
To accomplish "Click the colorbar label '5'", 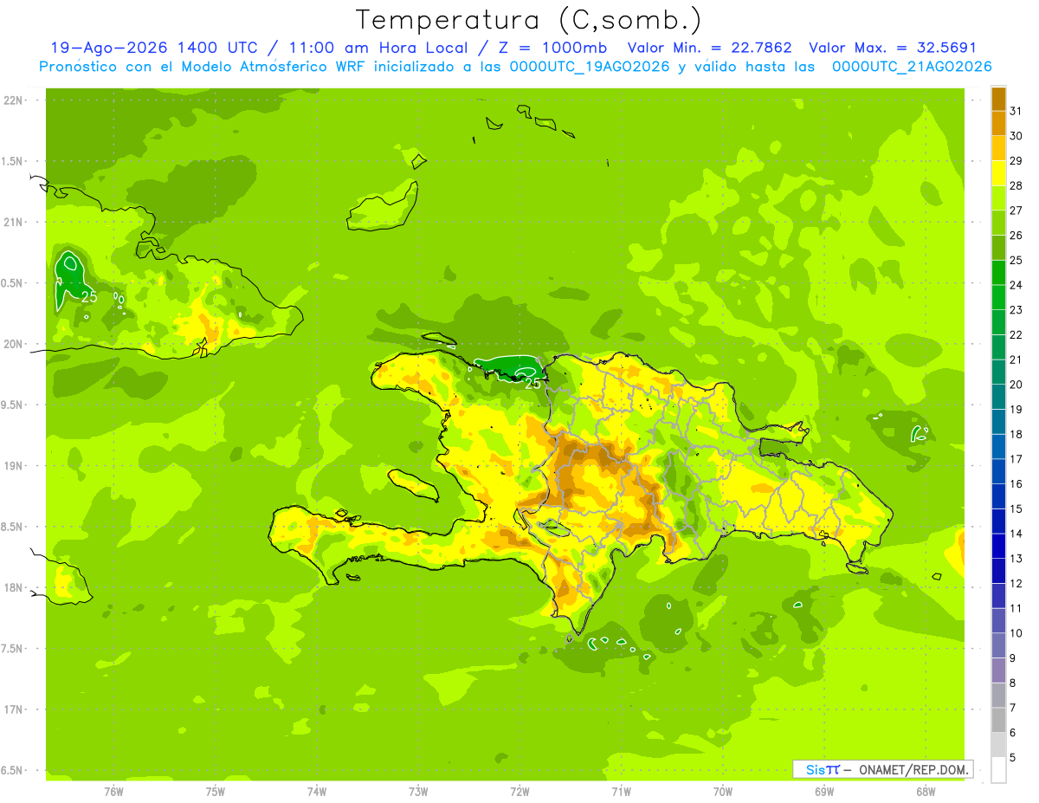I will 1014,757.
